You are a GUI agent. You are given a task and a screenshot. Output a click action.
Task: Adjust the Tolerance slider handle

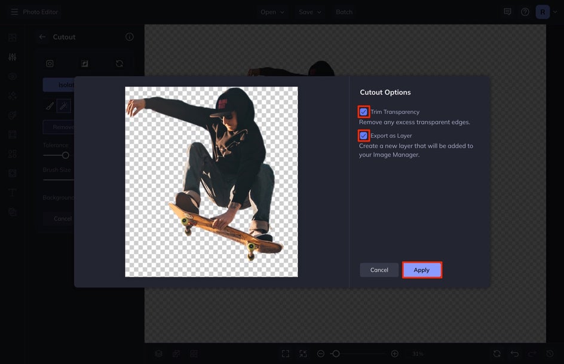coord(66,155)
